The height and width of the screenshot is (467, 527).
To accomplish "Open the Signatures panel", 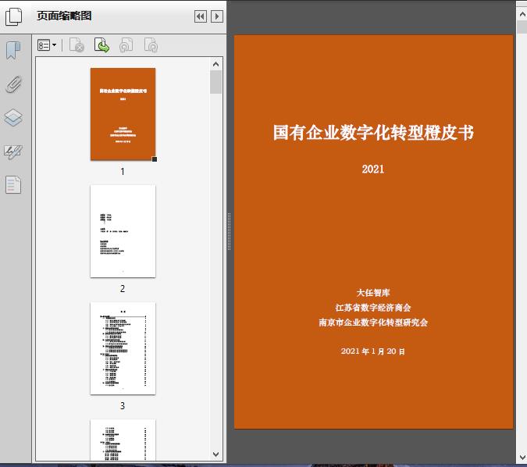I will (13, 152).
